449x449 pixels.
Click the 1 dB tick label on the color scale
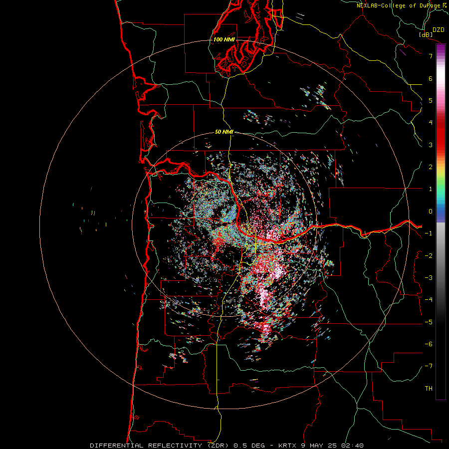(x=431, y=189)
